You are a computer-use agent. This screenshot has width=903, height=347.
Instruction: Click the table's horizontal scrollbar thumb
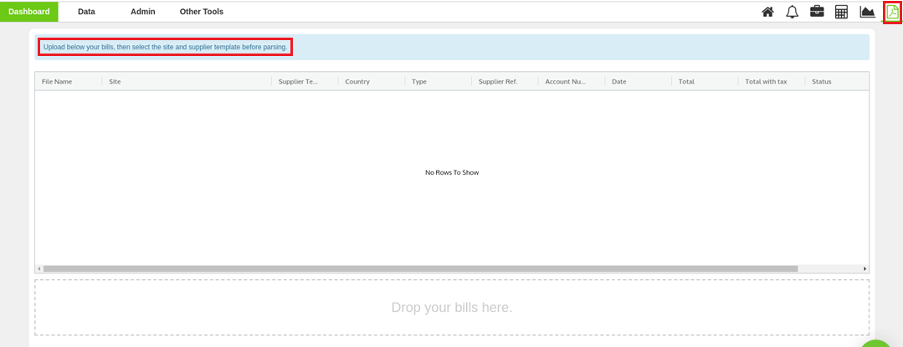[420, 268]
